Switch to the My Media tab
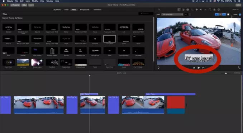Image resolution: width=243 pixels, height=133 pixels. [x=57, y=10]
